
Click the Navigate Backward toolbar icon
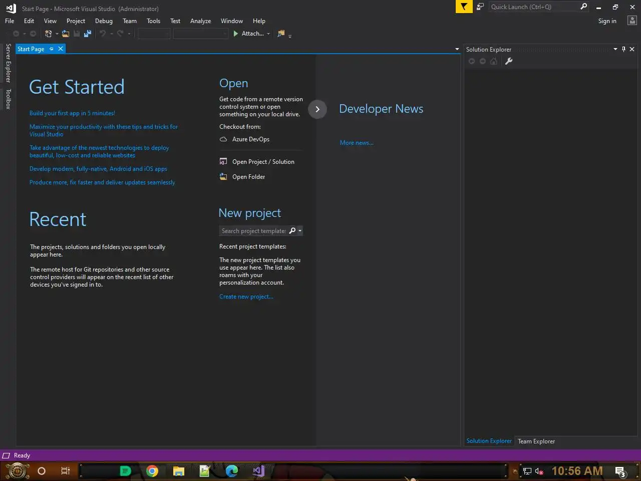pyautogui.click(x=16, y=34)
